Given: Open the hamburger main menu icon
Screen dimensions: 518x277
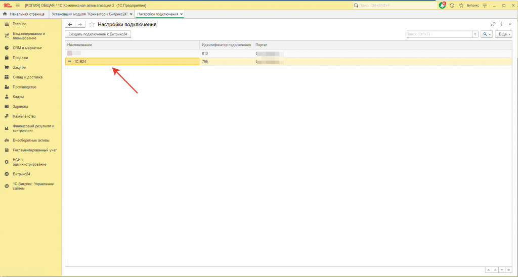Looking at the screenshot, I should pyautogui.click(x=17, y=5).
